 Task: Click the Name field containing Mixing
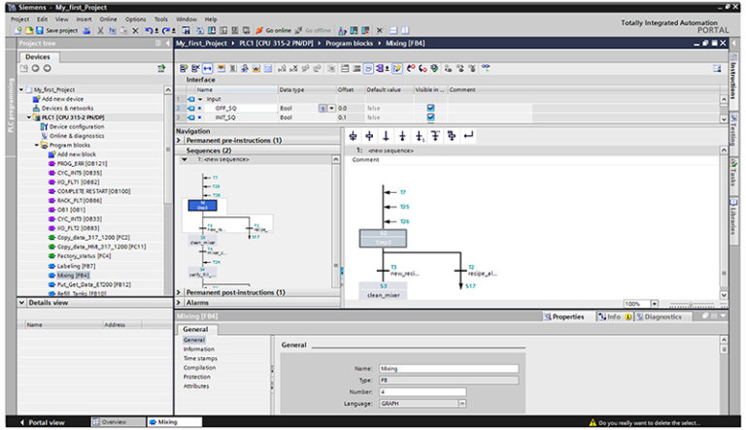(x=449, y=369)
